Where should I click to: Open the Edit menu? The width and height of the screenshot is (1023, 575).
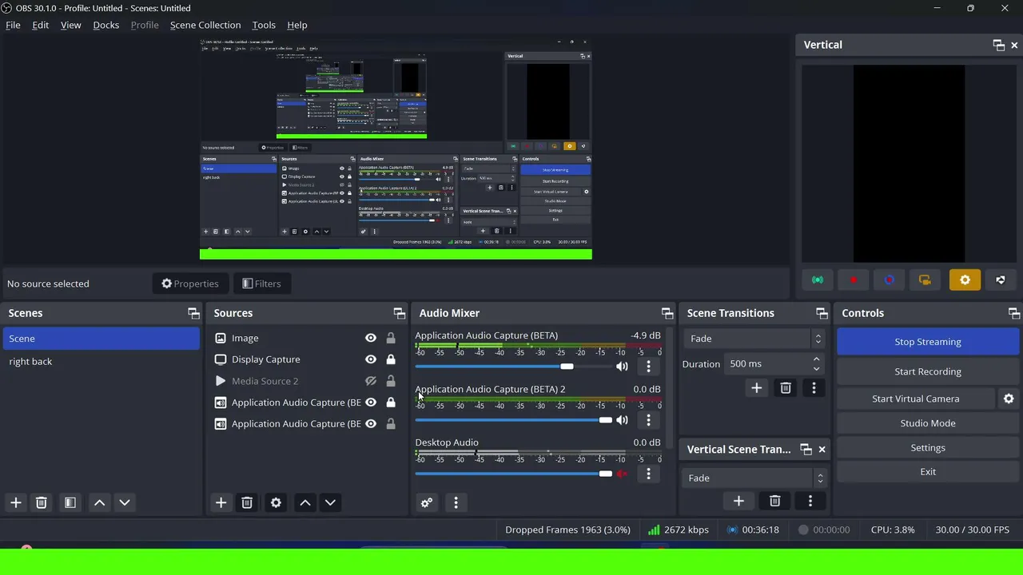coord(40,25)
